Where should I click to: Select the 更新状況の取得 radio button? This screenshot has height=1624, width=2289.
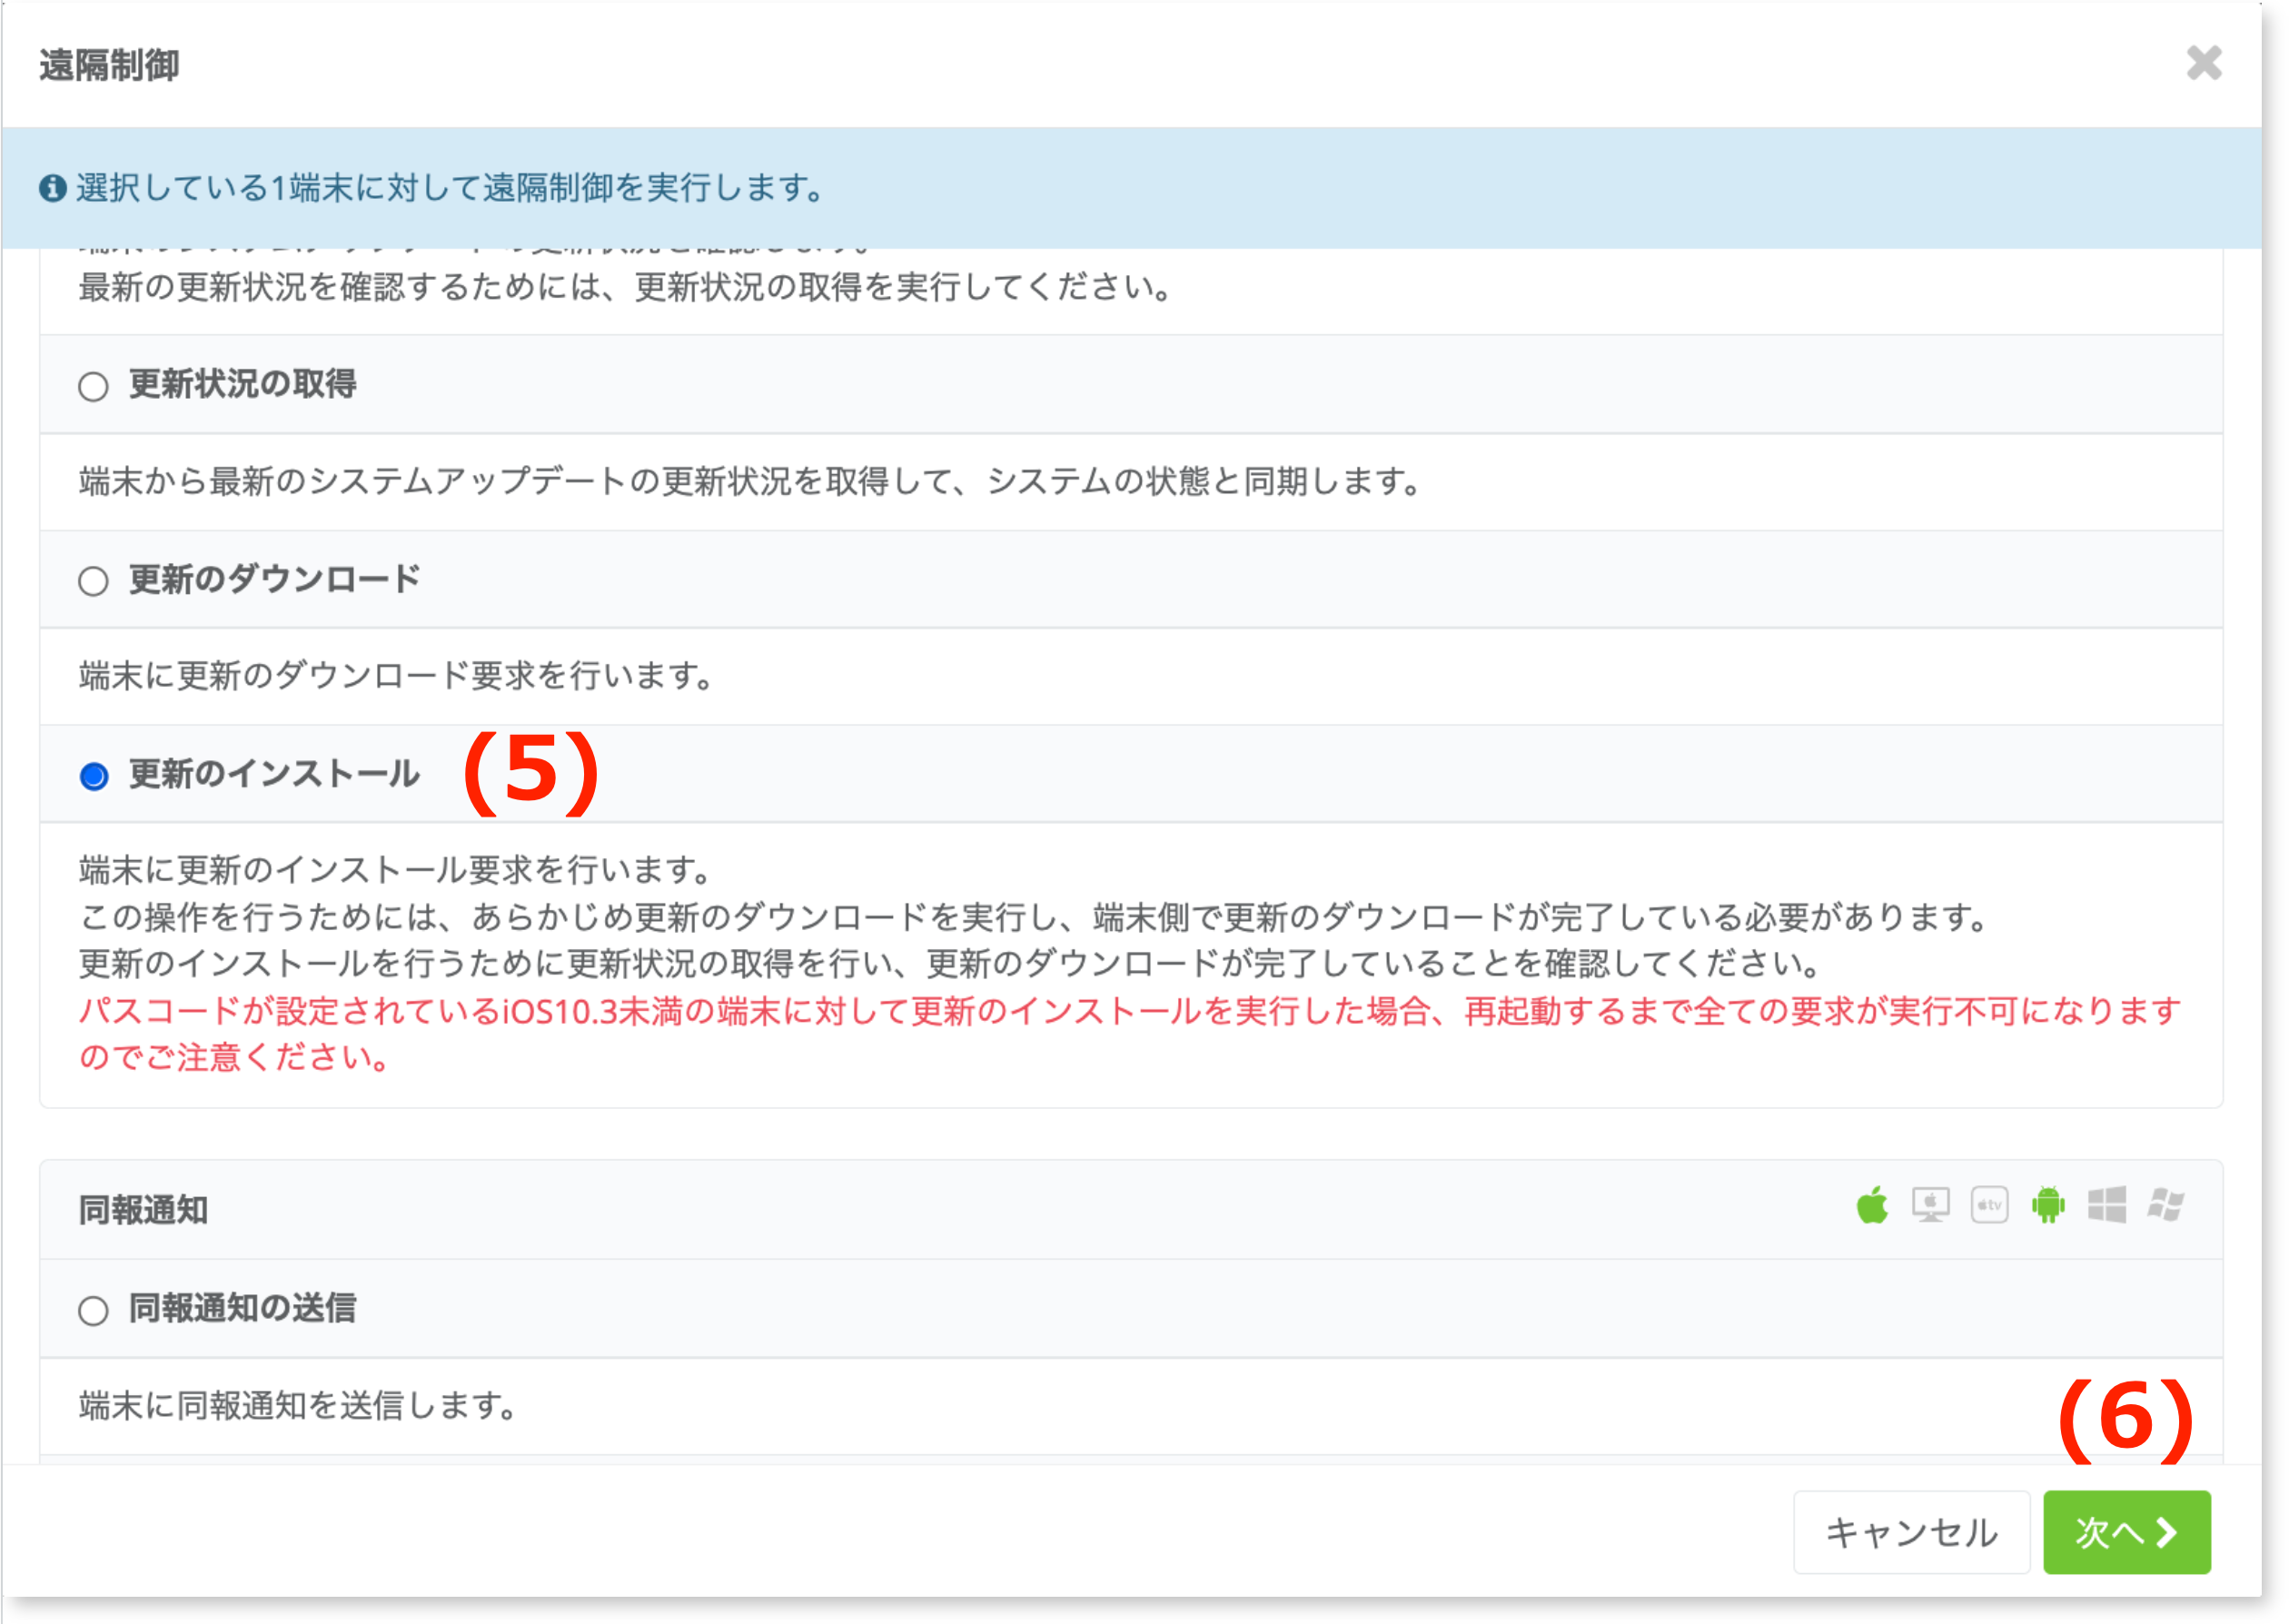(x=93, y=386)
